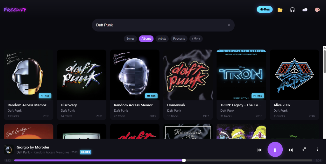This screenshot has width=326, height=164.
Task: Open the yellow folder icon in header
Action: pyautogui.click(x=280, y=10)
